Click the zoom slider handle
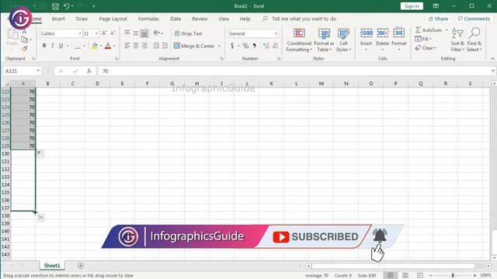The image size is (497, 279). (453, 276)
